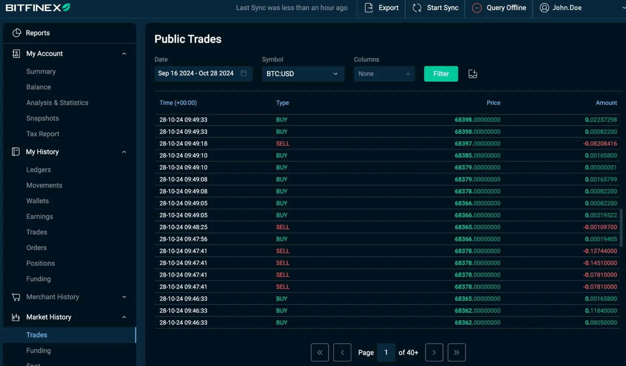The width and height of the screenshot is (626, 366).
Task: Click the Merchant History cart icon
Action: click(x=16, y=296)
